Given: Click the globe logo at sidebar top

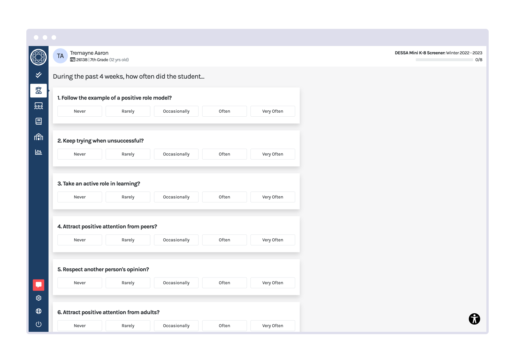Looking at the screenshot, I should pyautogui.click(x=38, y=57).
